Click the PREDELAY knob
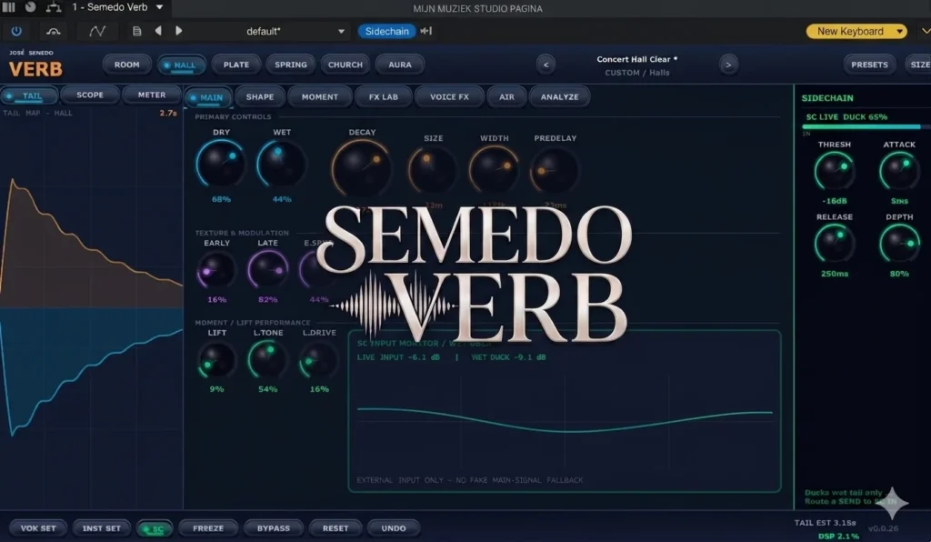This screenshot has width=931, height=542. [x=555, y=170]
